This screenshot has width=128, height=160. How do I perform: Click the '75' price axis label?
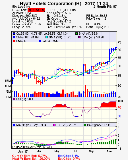(119, 42)
